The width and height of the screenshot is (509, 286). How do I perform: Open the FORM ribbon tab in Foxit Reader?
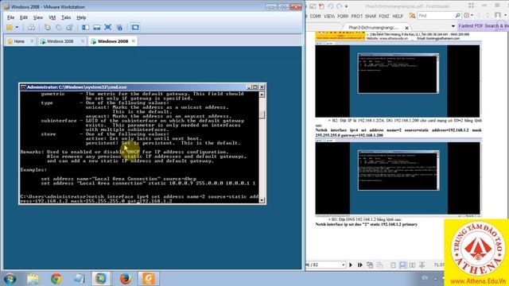click(343, 16)
